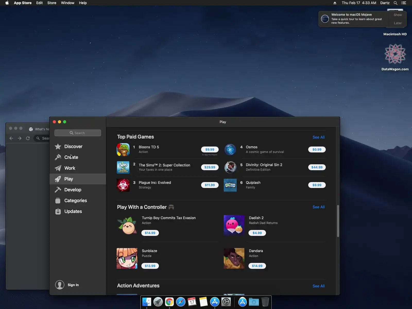Screen dimensions: 412x309
Task: Open the Dandara game artwork
Action: 234,259
